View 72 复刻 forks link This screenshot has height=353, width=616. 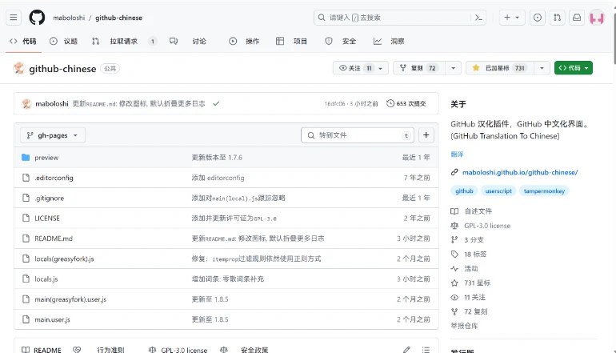pos(469,311)
